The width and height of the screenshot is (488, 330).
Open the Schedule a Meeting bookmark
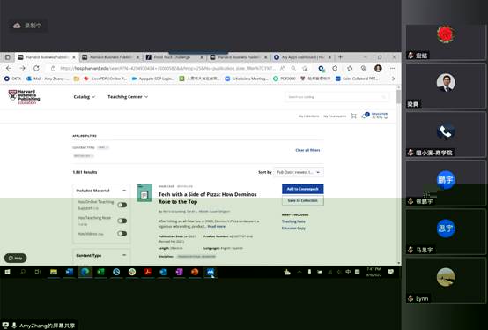click(x=246, y=79)
